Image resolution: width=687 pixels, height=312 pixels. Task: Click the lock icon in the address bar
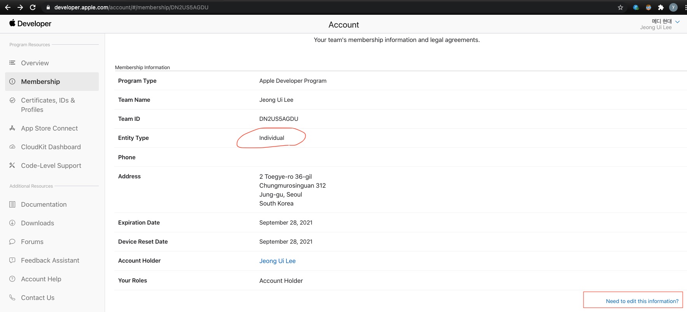tap(48, 7)
